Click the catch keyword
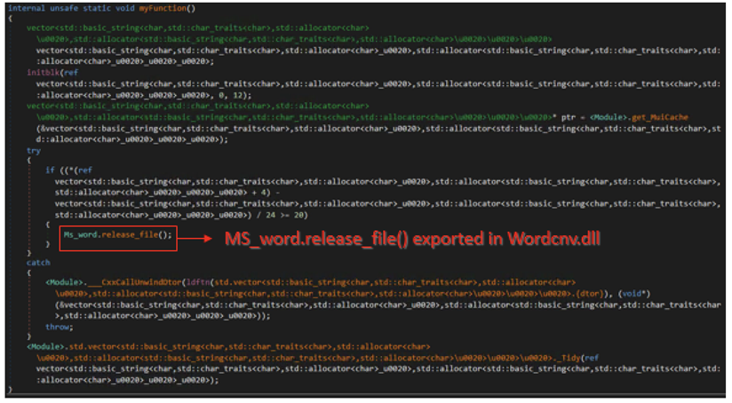The width and height of the screenshot is (732, 403). click(38, 263)
